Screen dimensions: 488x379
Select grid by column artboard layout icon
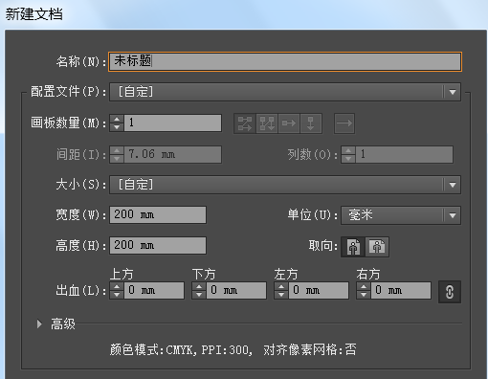(x=267, y=123)
